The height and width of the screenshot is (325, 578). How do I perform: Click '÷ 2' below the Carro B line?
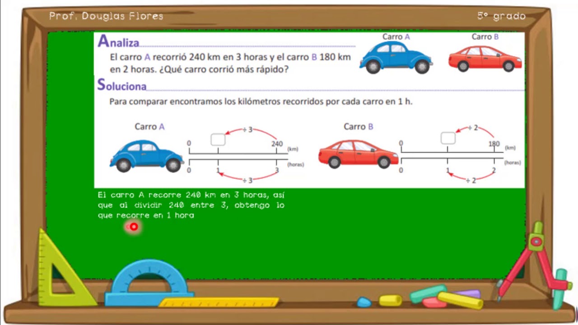pos(471,180)
